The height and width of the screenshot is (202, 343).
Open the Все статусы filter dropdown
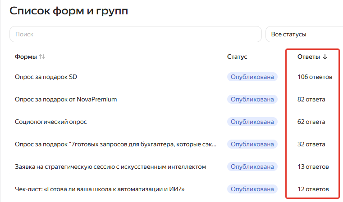pos(304,34)
